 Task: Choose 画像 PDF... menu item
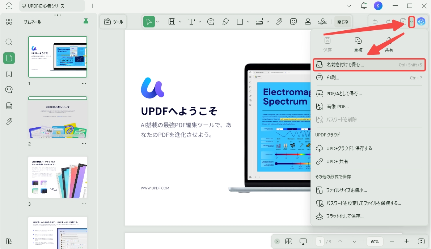coord(369,107)
